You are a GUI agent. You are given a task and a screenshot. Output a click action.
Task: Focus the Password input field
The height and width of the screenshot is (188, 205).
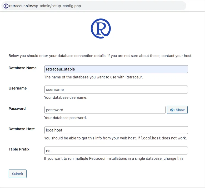(105, 110)
